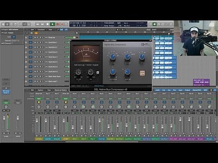Switch mixer to wide channel strips icon
The height and width of the screenshot is (163, 218).
pos(215,90)
